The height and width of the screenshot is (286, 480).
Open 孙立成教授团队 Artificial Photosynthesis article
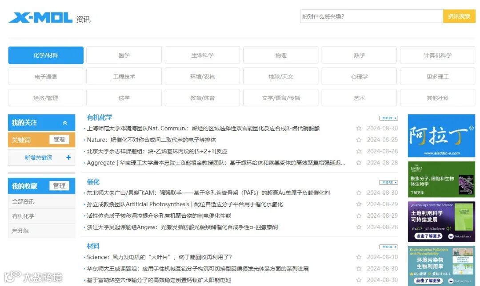coord(184,204)
